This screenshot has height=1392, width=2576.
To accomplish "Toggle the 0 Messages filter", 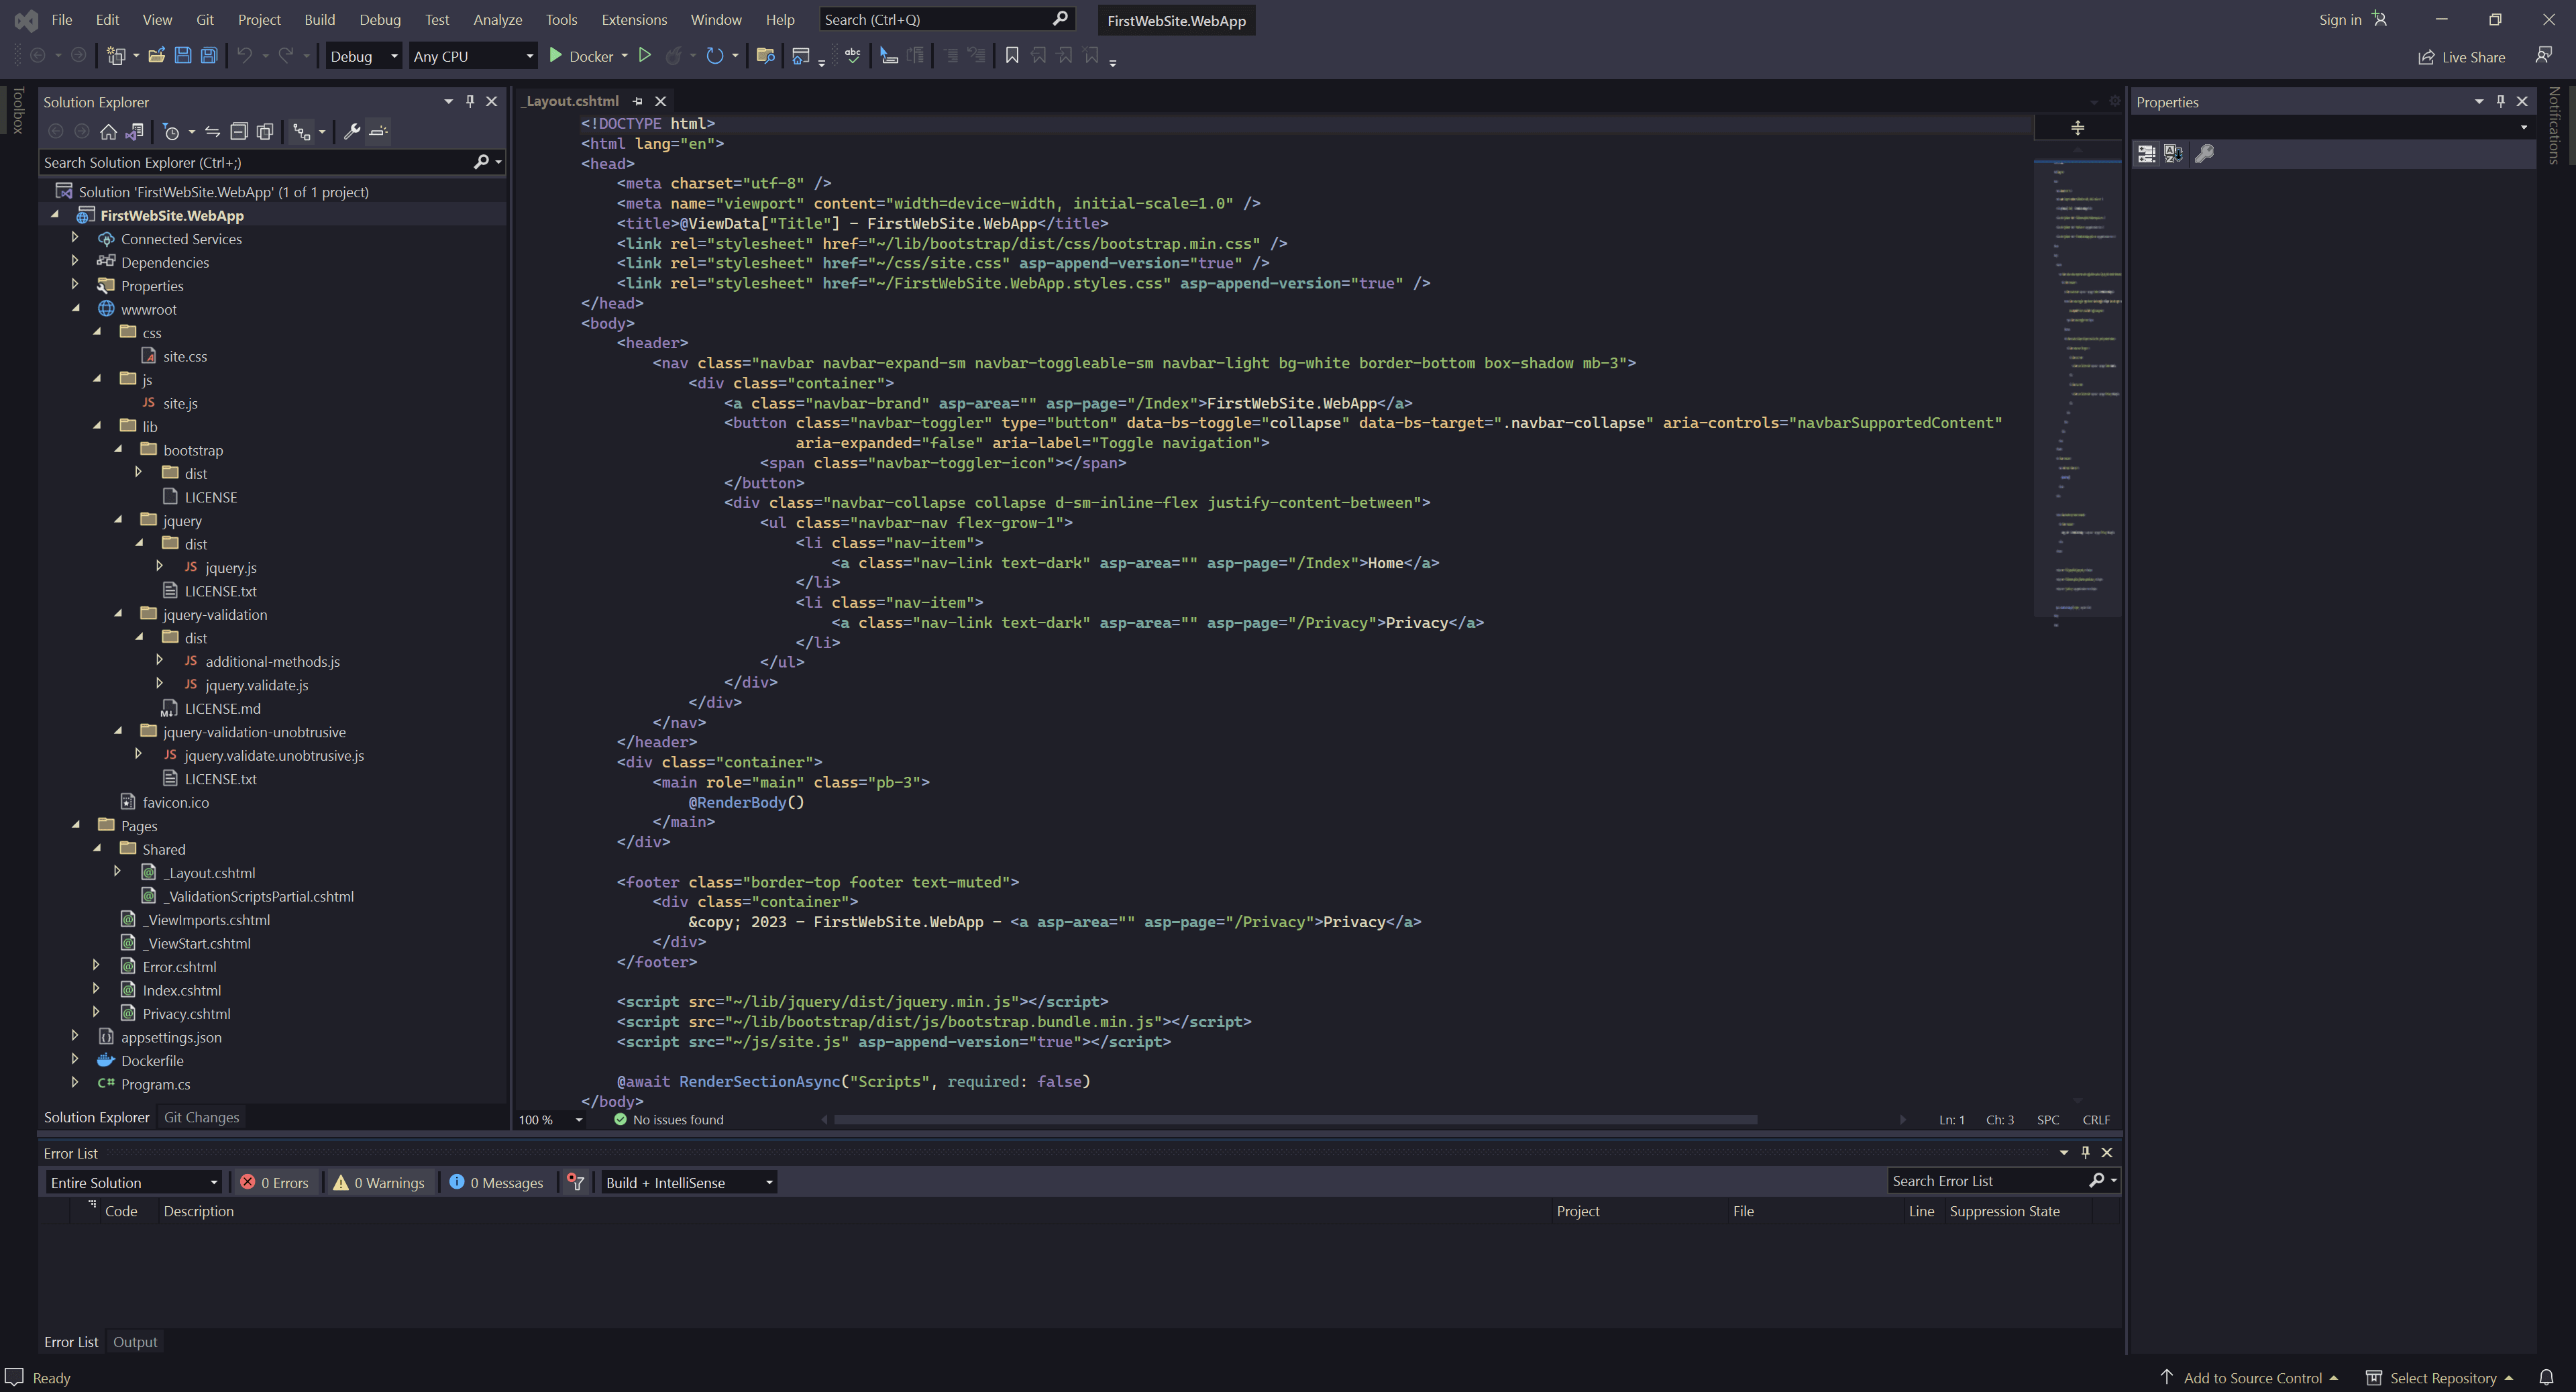I will (497, 1182).
